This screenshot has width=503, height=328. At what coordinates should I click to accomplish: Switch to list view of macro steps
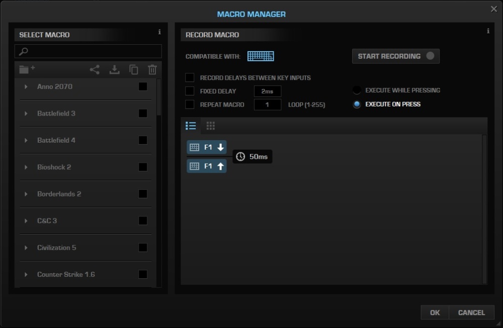pos(191,126)
